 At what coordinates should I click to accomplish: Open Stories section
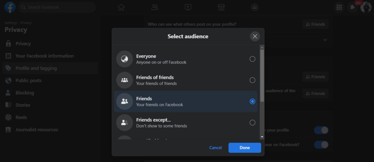tap(50, 105)
